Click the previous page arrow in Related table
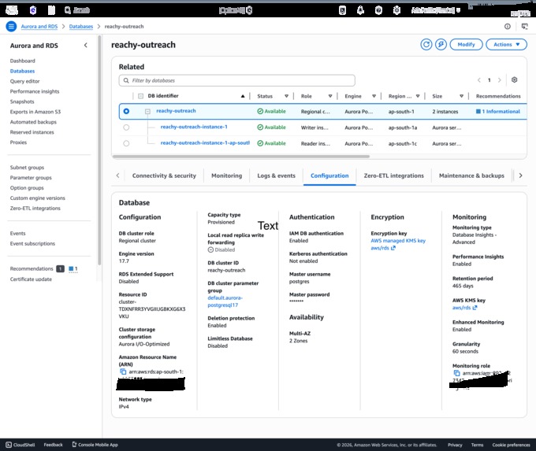 [x=479, y=80]
